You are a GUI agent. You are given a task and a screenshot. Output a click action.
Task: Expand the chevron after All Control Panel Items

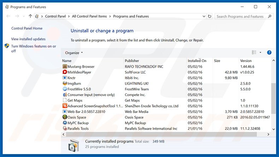coord(110,16)
